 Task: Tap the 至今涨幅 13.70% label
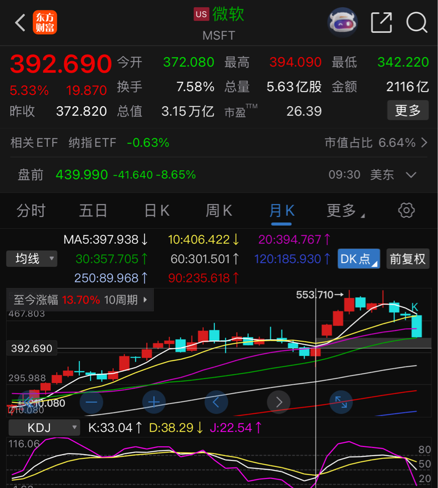pos(57,300)
